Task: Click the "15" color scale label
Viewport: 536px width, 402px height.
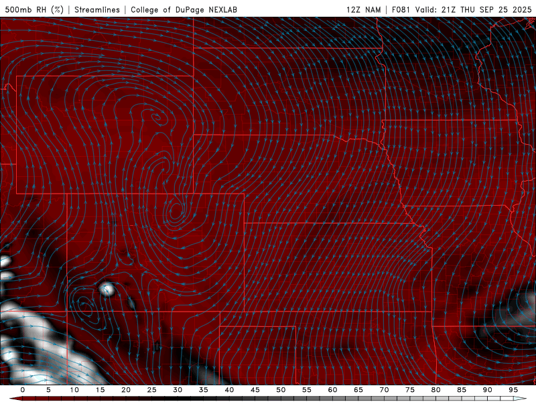Action: point(100,390)
